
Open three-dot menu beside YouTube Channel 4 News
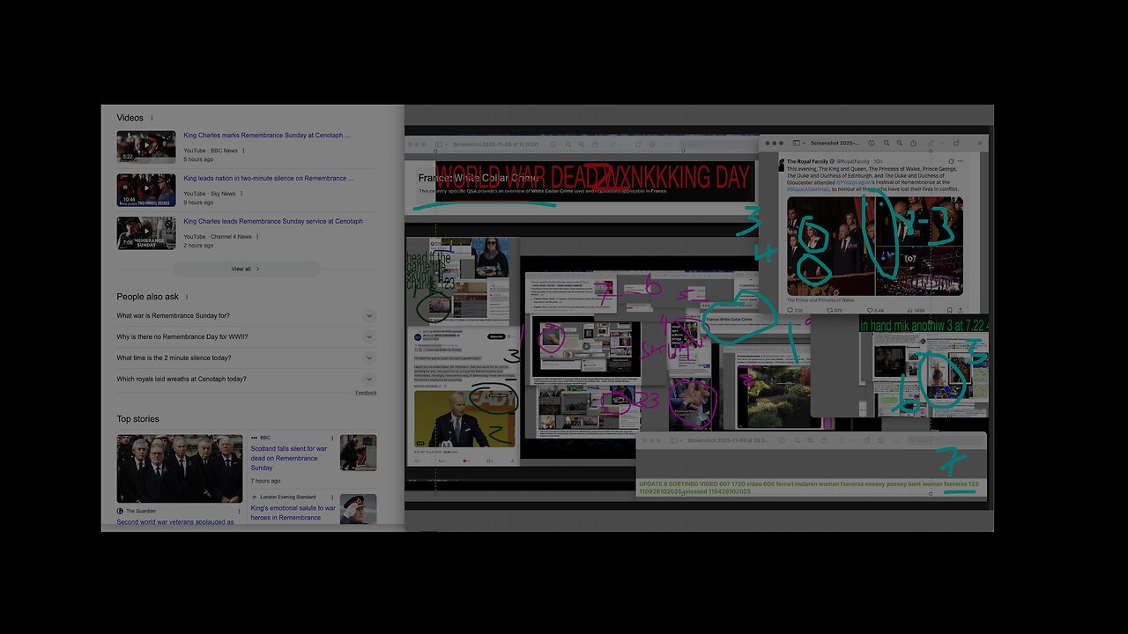257,237
